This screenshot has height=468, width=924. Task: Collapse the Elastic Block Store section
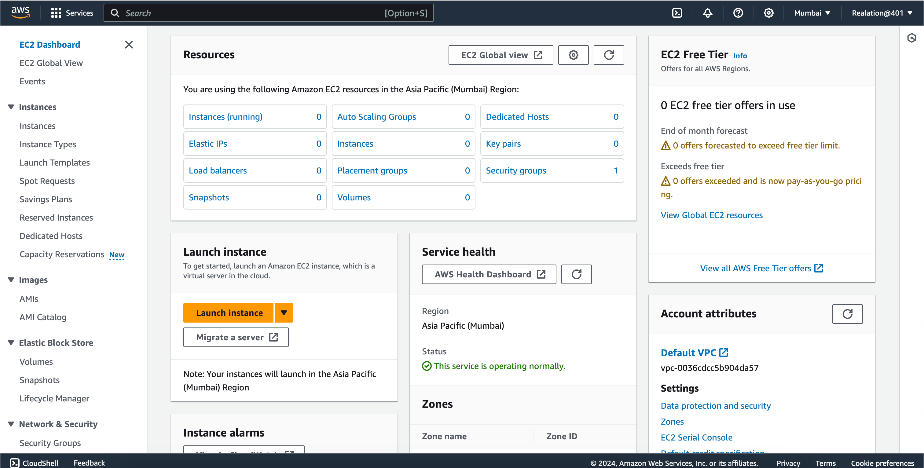[x=11, y=342]
